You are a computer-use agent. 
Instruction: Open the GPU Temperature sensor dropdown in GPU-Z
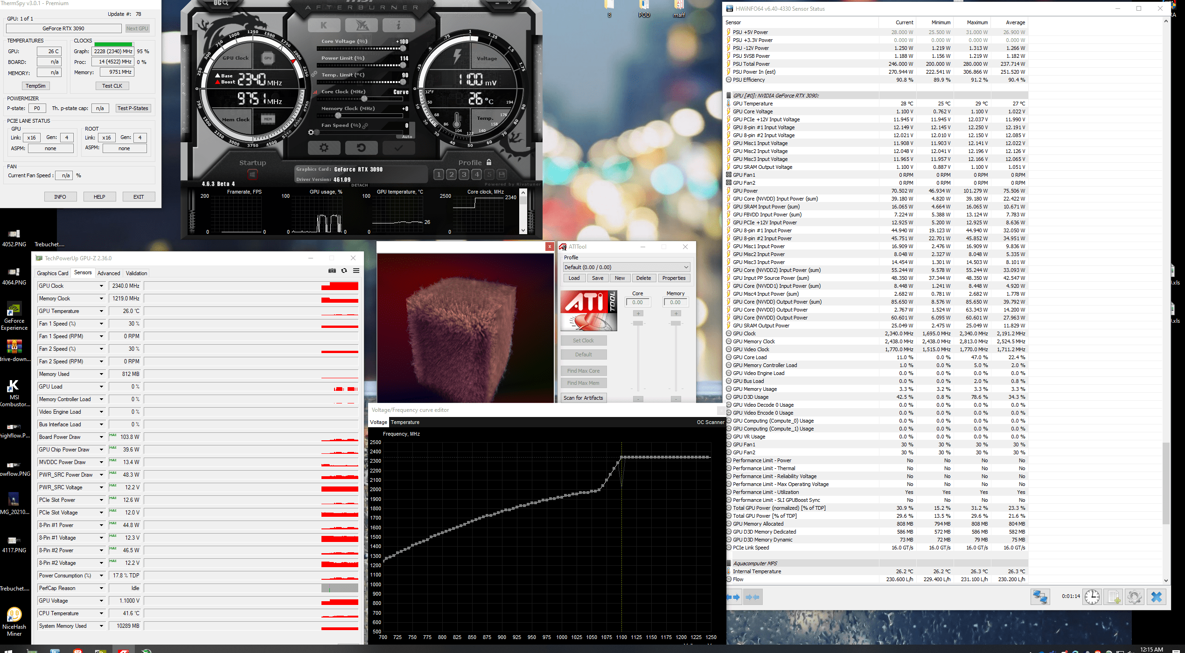[x=101, y=311]
